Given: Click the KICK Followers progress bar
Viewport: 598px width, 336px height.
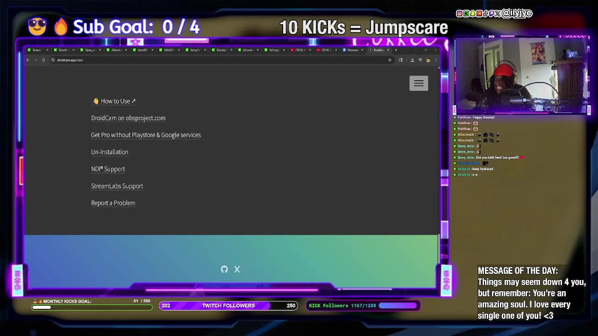Looking at the screenshot, I should (x=399, y=306).
